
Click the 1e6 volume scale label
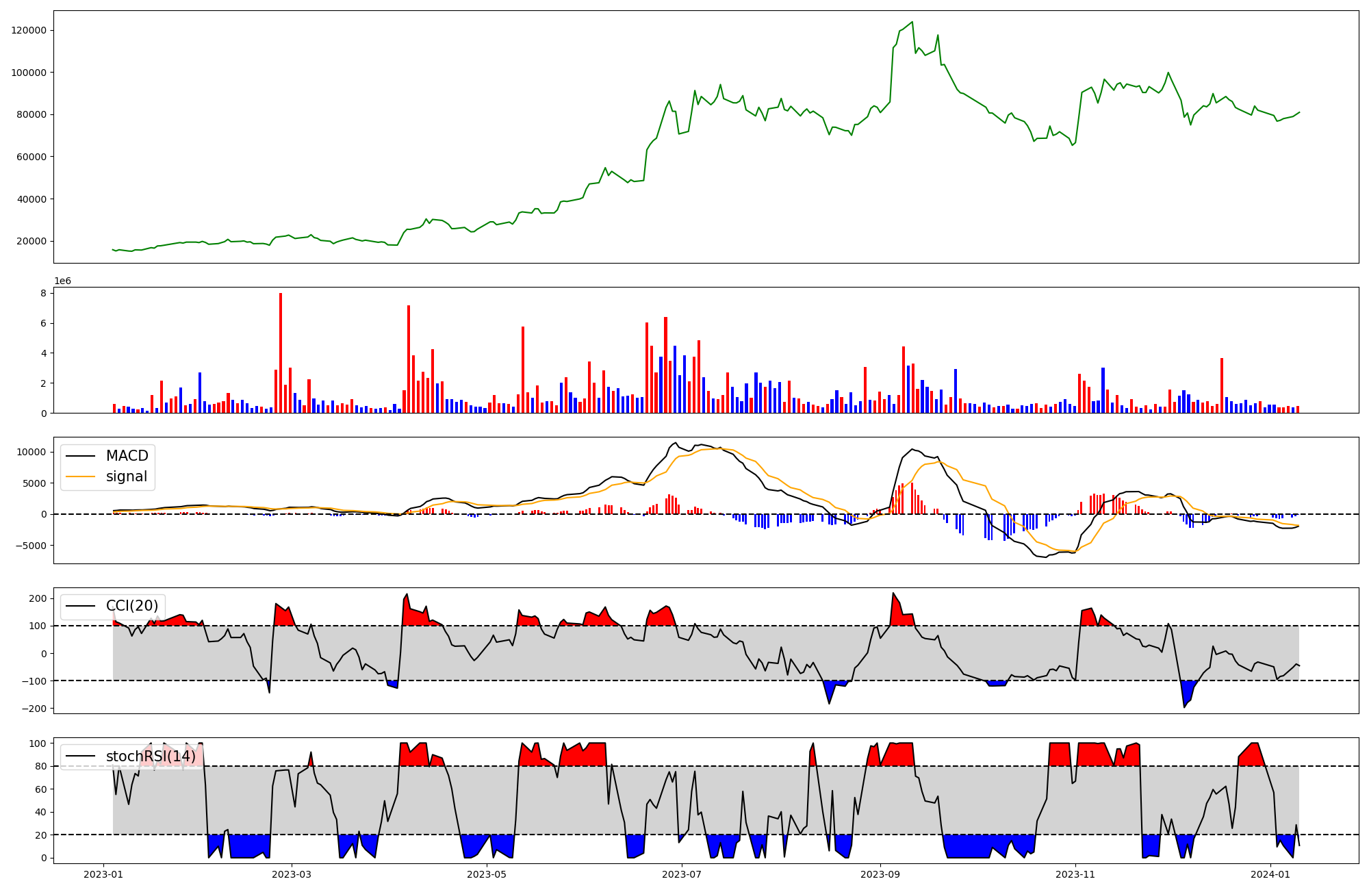pos(62,281)
